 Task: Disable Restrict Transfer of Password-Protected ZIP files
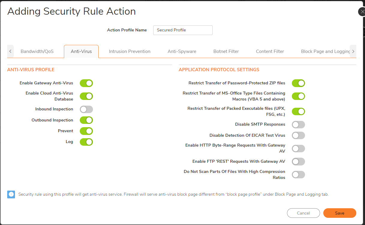coord(298,83)
